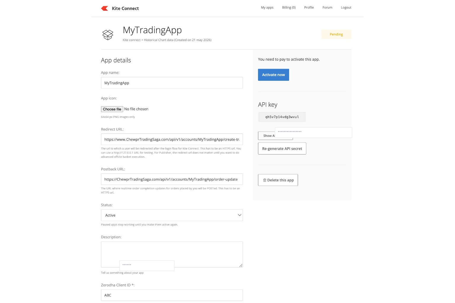The height and width of the screenshot is (303, 455).
Task: Open Billing (0) in the top navigation
Action: [x=289, y=7]
